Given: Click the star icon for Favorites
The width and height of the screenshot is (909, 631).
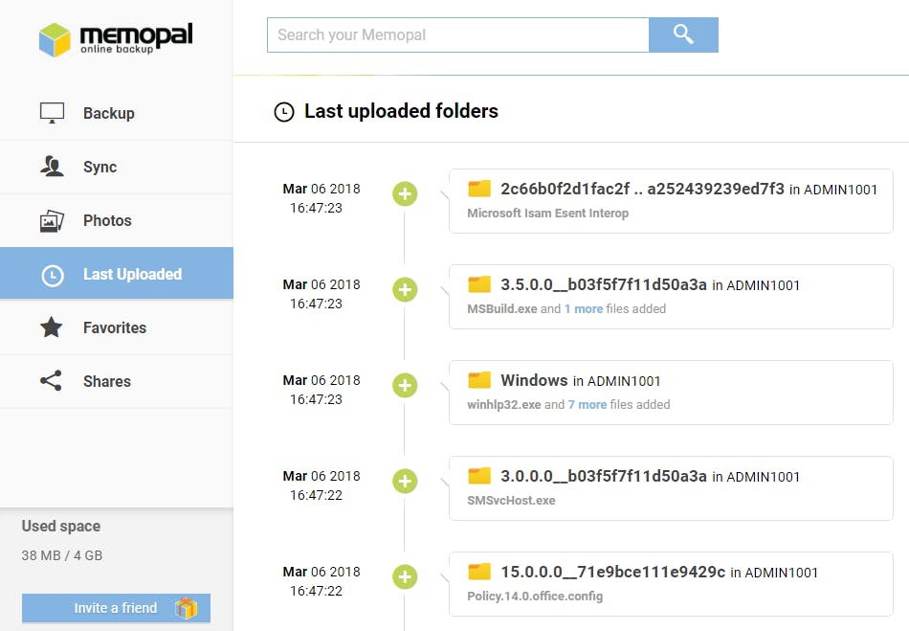Looking at the screenshot, I should coord(52,327).
